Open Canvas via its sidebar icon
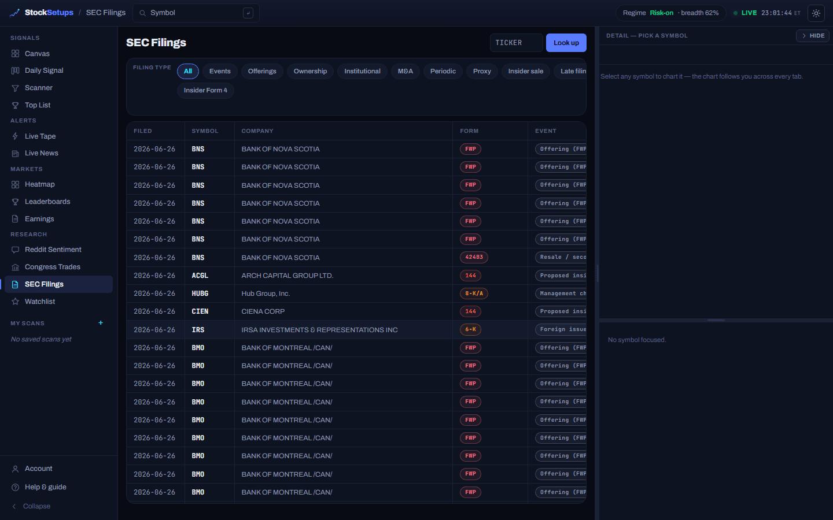The height and width of the screenshot is (520, 833). [x=15, y=54]
